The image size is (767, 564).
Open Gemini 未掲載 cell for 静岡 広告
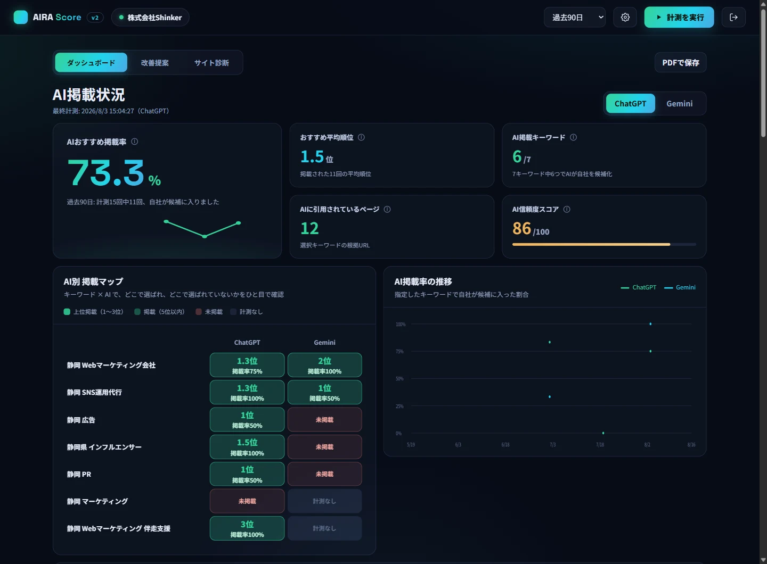click(325, 420)
